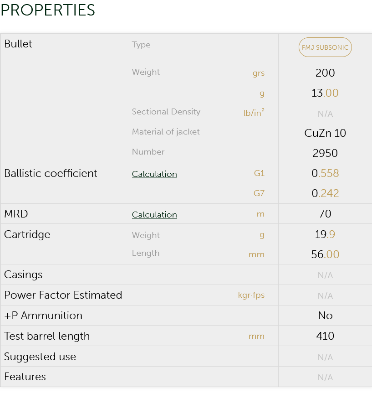This screenshot has width=372, height=409.
Task: Click the FMJ SUBSONIC bullet type badge
Action: point(325,47)
